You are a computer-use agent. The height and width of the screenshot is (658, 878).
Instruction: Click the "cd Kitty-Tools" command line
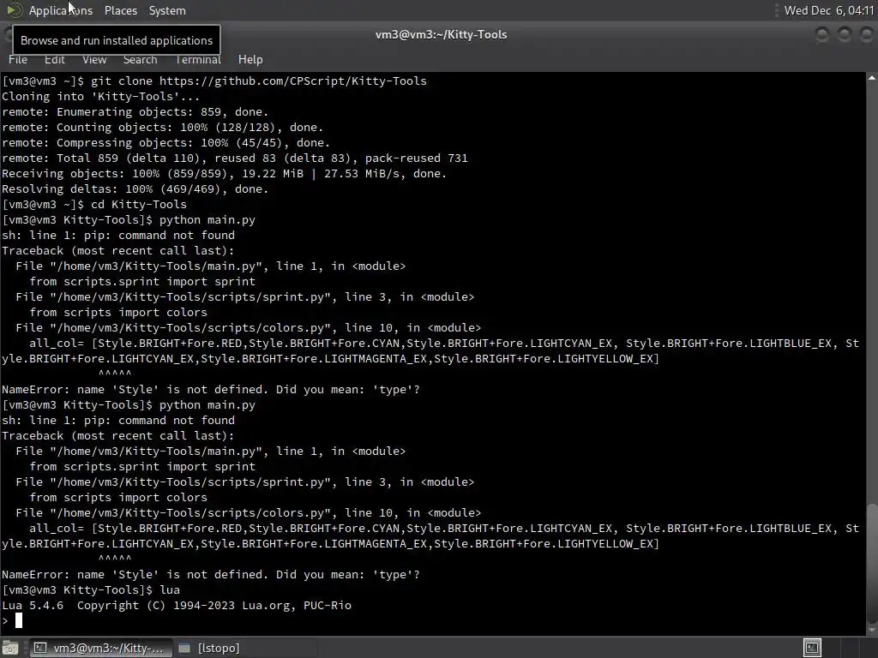(94, 204)
